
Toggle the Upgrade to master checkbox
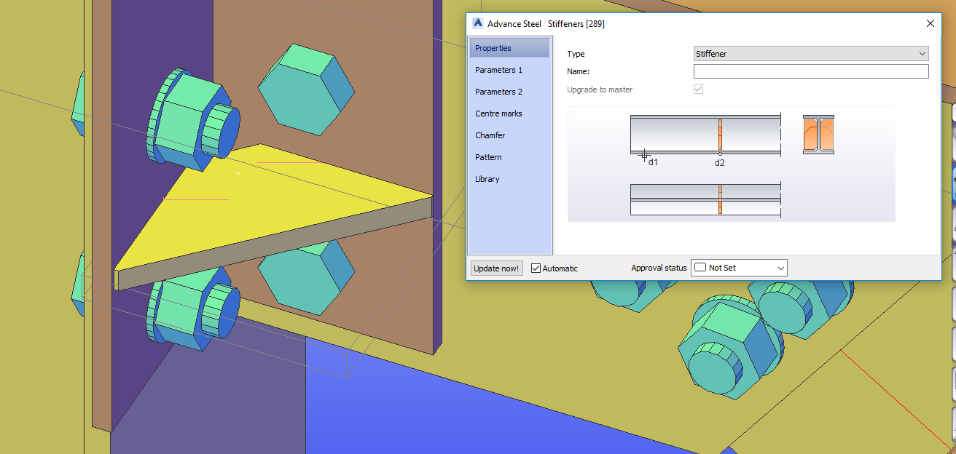click(698, 89)
